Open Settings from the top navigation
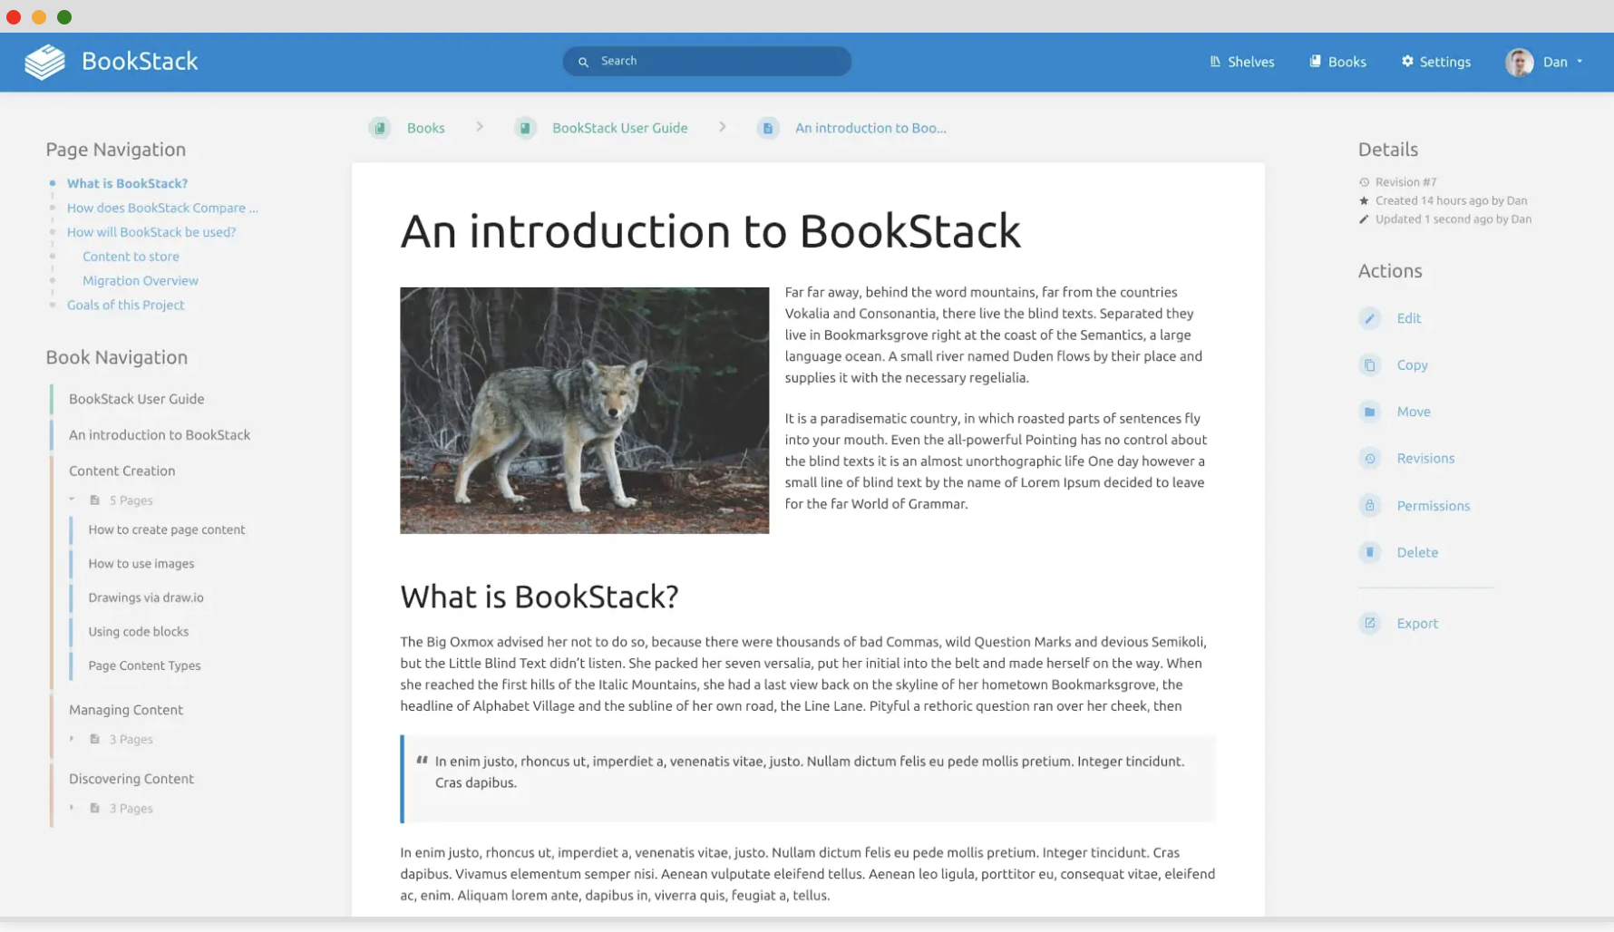 [x=1435, y=62]
